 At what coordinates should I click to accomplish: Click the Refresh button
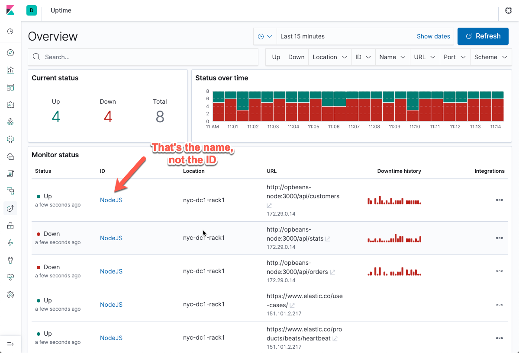pos(483,36)
